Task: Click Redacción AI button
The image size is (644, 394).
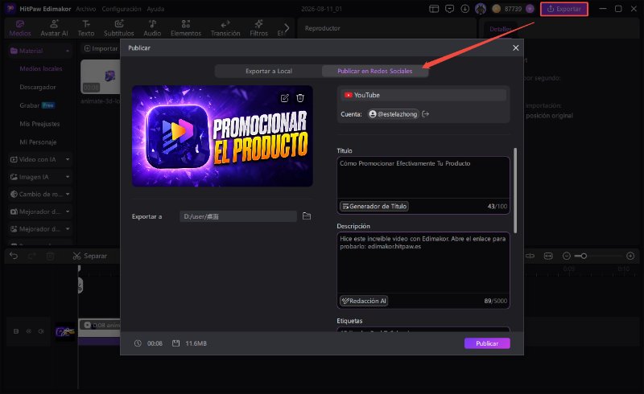Action: [364, 301]
